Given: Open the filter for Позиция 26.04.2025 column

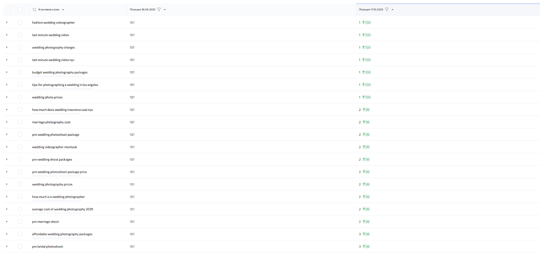Looking at the screenshot, I should coord(159,10).
